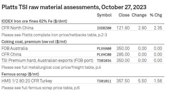
Task: Click the CFR North China row label
Action: [x=17, y=28]
